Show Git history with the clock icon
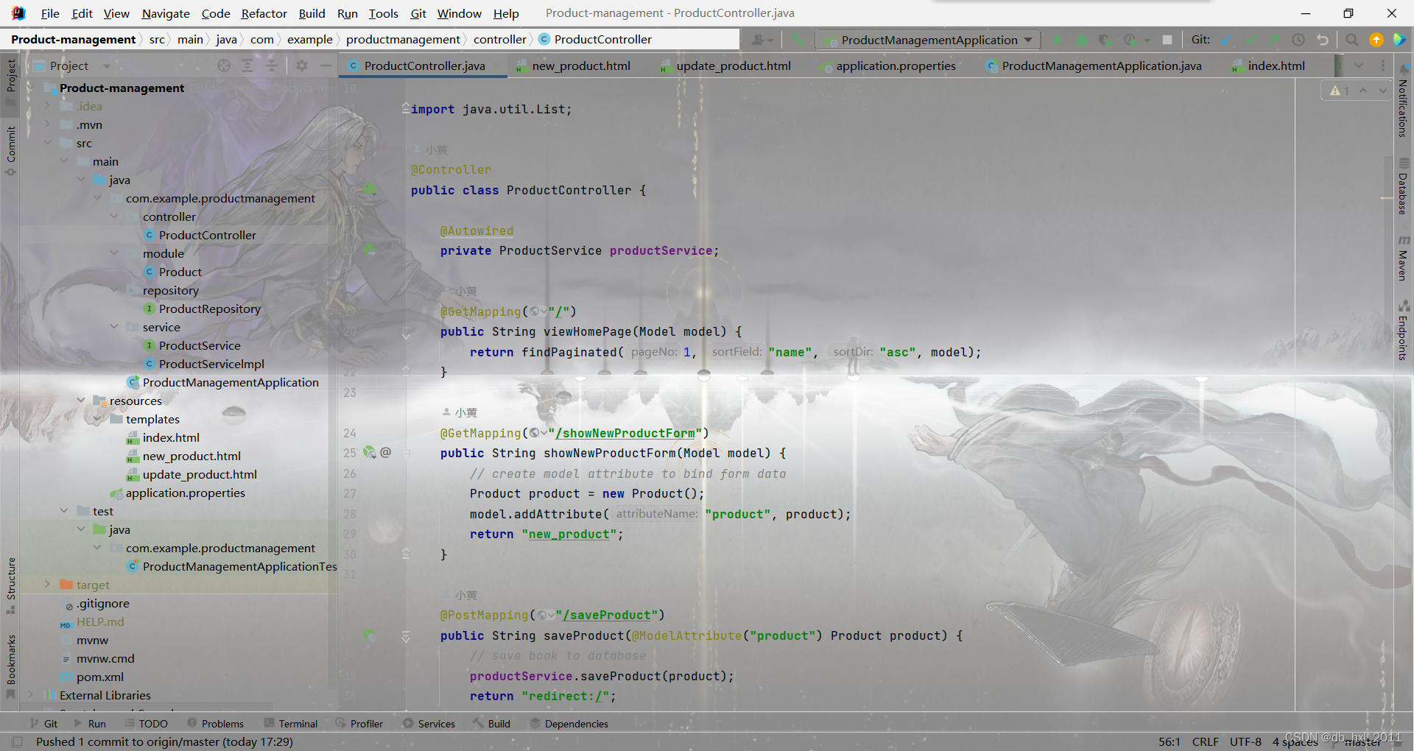 click(x=1298, y=40)
